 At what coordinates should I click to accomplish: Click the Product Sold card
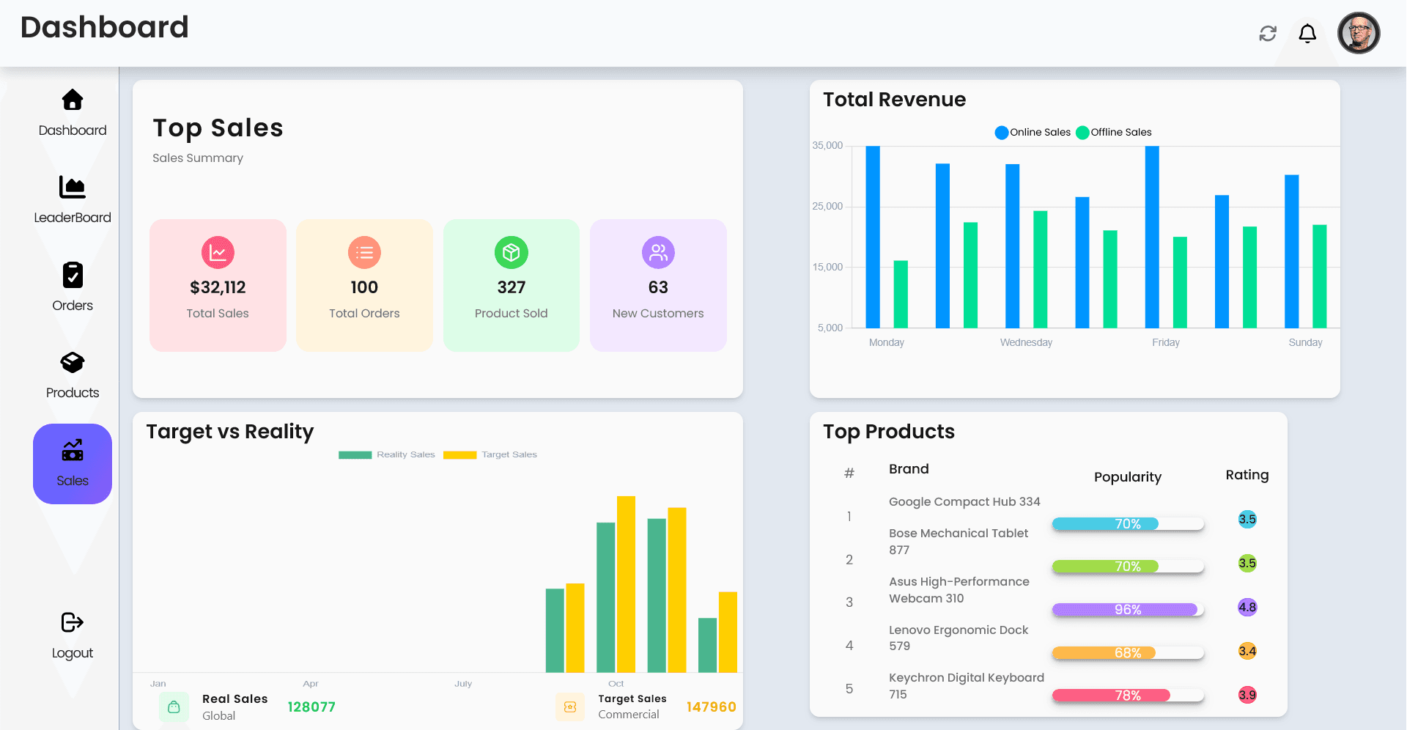pos(511,285)
